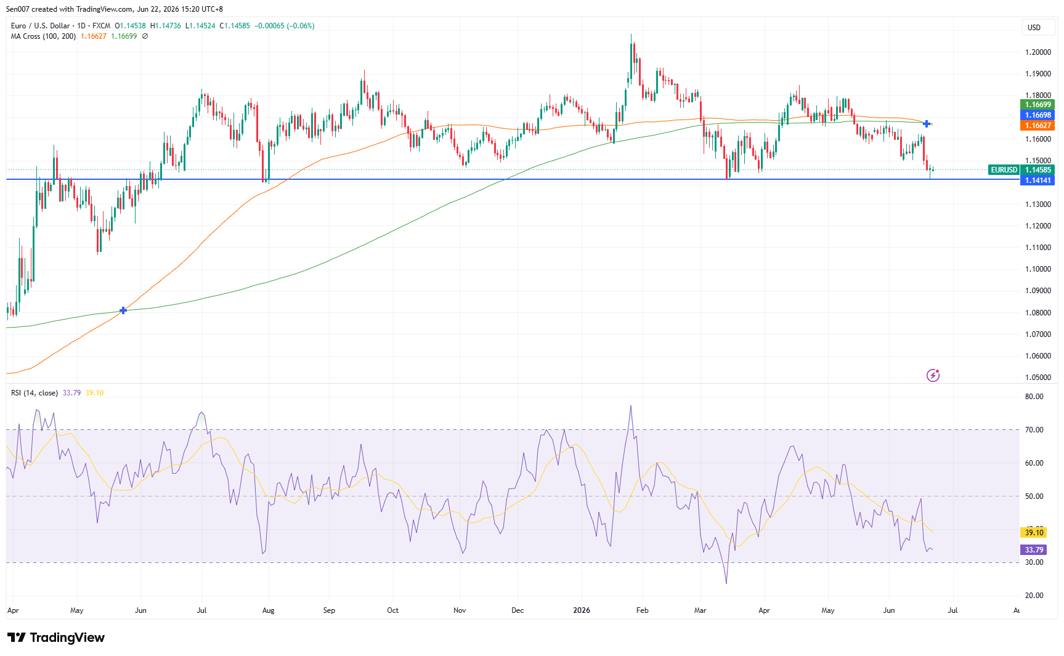This screenshot has width=1064, height=656.
Task: Click the Aug label on the time axis
Action: (269, 610)
